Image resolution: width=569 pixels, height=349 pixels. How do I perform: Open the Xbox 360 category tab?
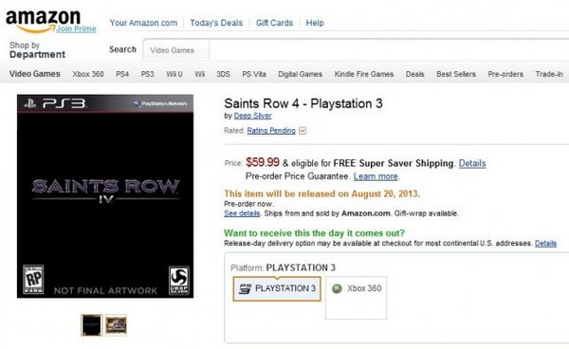(88, 74)
